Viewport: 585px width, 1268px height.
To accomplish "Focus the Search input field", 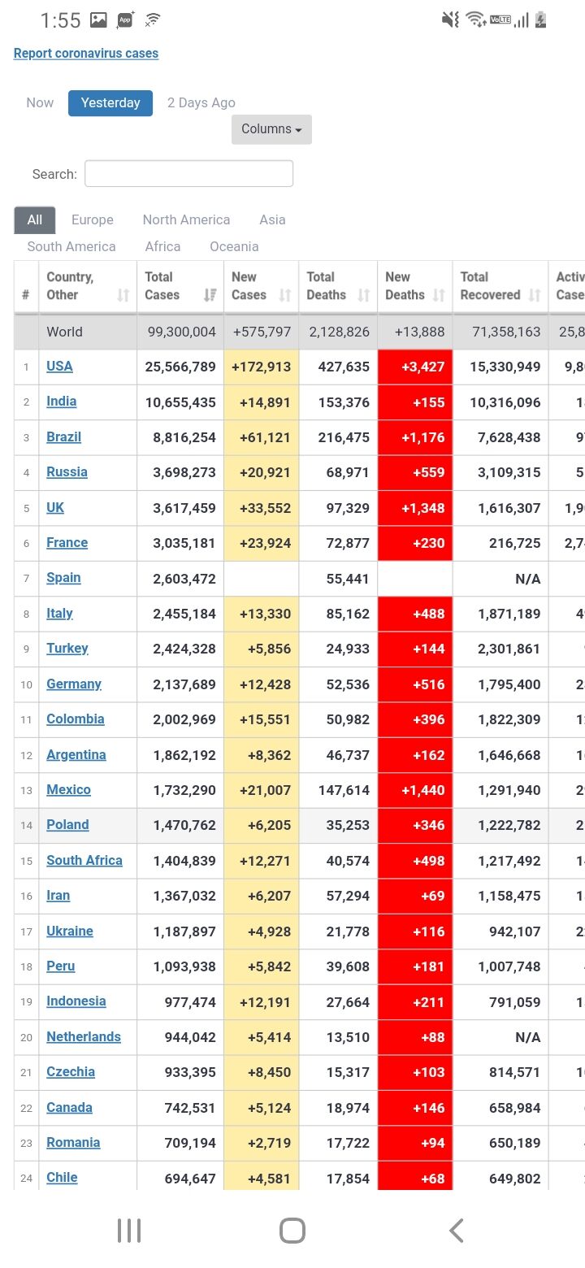I will point(188,174).
